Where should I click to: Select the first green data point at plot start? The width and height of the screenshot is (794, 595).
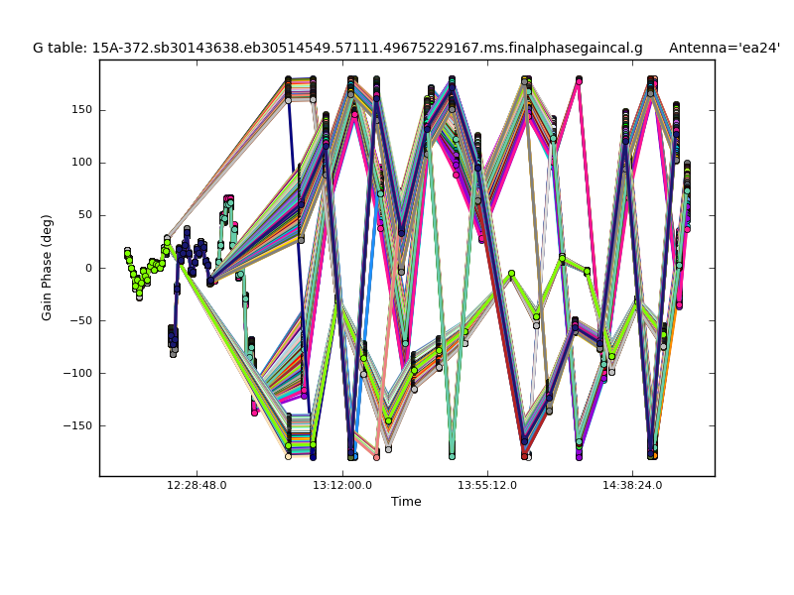pos(127,252)
